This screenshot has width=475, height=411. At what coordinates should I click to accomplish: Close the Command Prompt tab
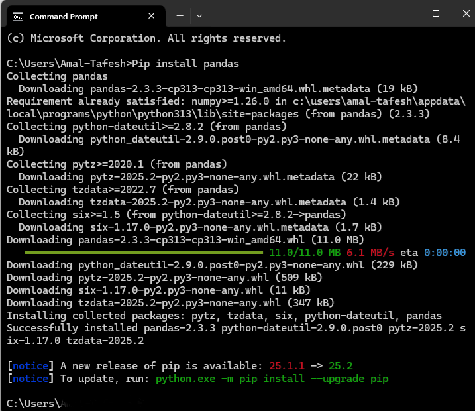point(152,15)
